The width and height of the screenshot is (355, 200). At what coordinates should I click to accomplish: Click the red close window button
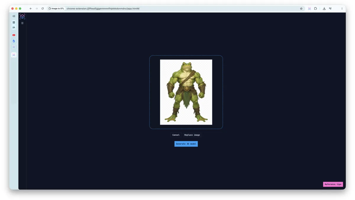click(x=12, y=9)
